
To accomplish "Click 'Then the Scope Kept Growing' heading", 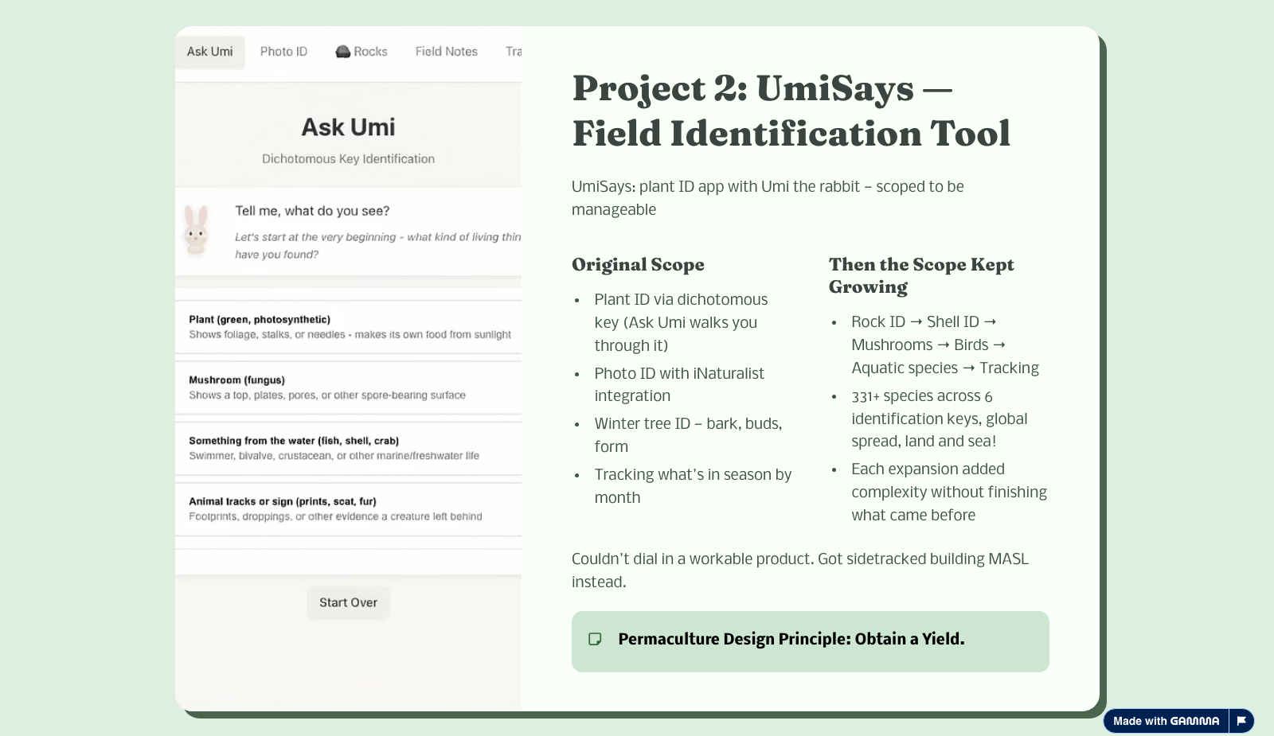I will click(x=921, y=275).
